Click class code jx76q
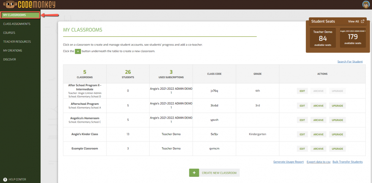The width and height of the screenshot is (372, 183). point(214,91)
